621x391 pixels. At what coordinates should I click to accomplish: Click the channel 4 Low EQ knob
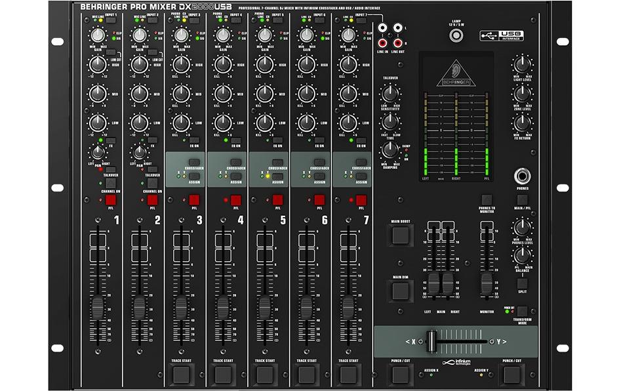[223, 123]
